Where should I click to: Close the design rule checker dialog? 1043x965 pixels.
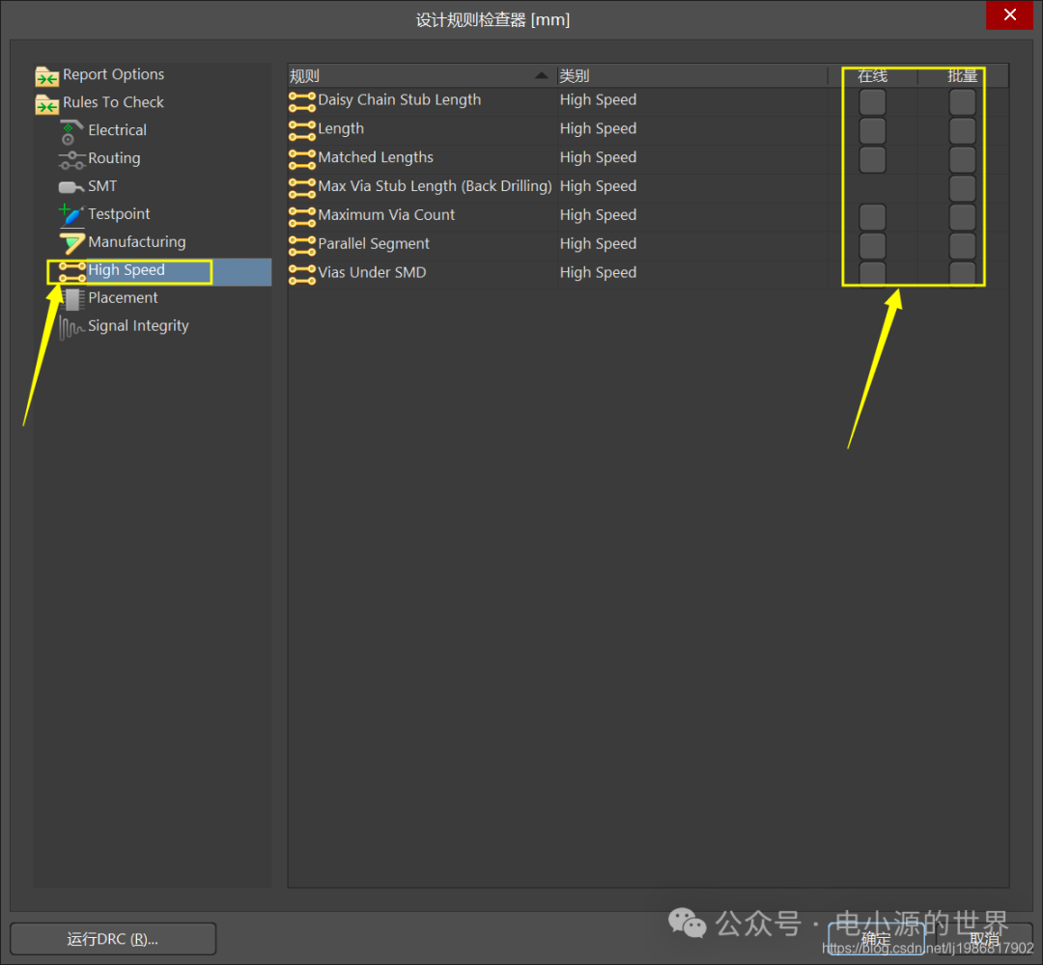click(1009, 14)
